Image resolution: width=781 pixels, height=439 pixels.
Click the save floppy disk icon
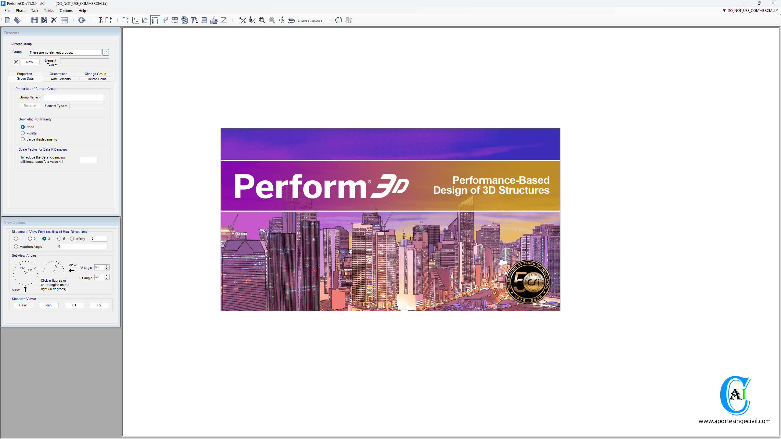(x=34, y=20)
